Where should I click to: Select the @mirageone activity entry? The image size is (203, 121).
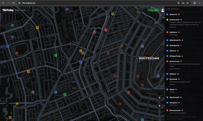click(x=184, y=46)
